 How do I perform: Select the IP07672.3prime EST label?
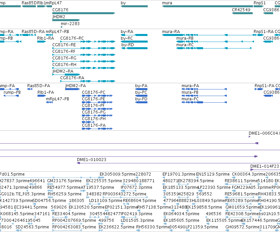pyautogui.click(x=137, y=187)
